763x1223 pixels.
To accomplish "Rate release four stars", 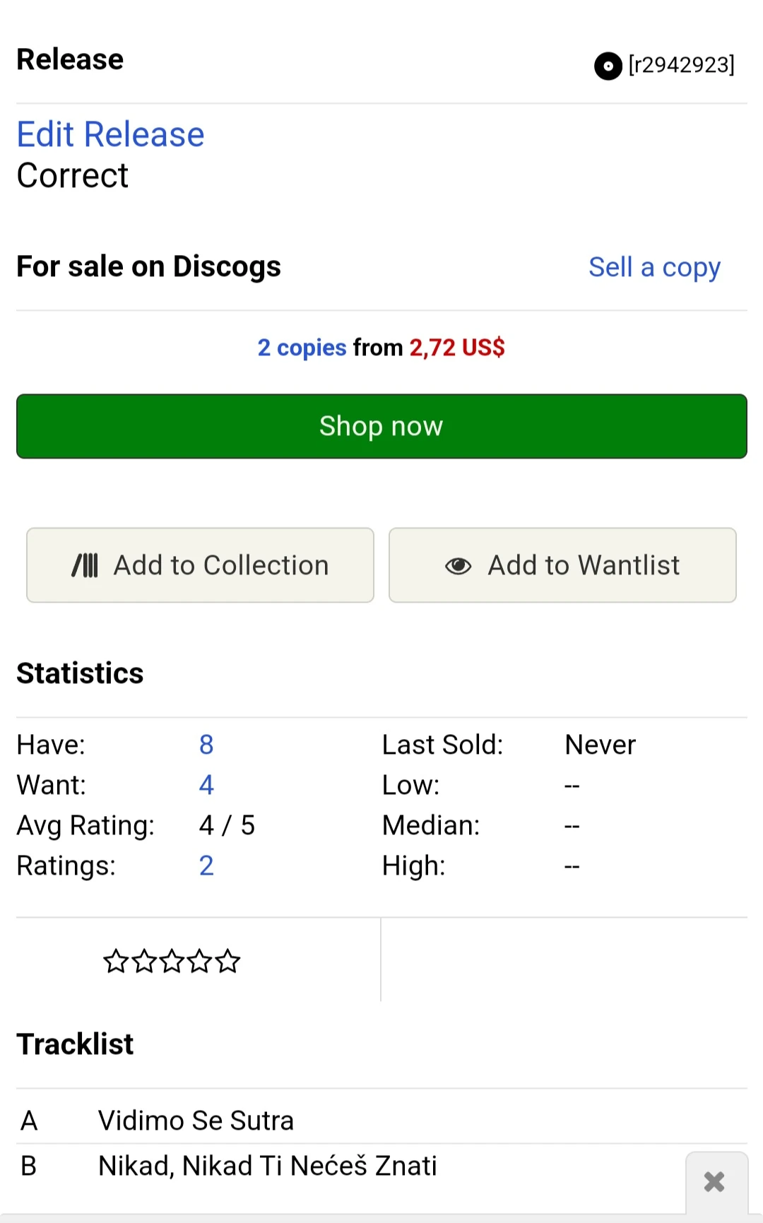I will coord(200,962).
